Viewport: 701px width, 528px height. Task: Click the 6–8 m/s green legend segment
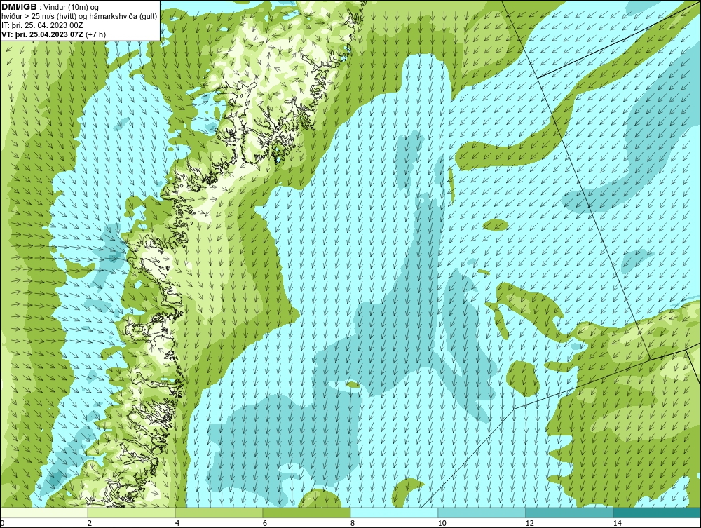[x=307, y=513]
